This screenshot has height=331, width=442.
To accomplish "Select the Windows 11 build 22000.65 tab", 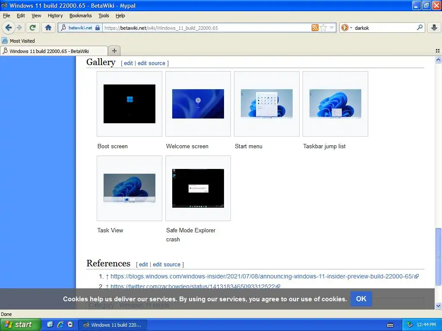I will 54,51.
